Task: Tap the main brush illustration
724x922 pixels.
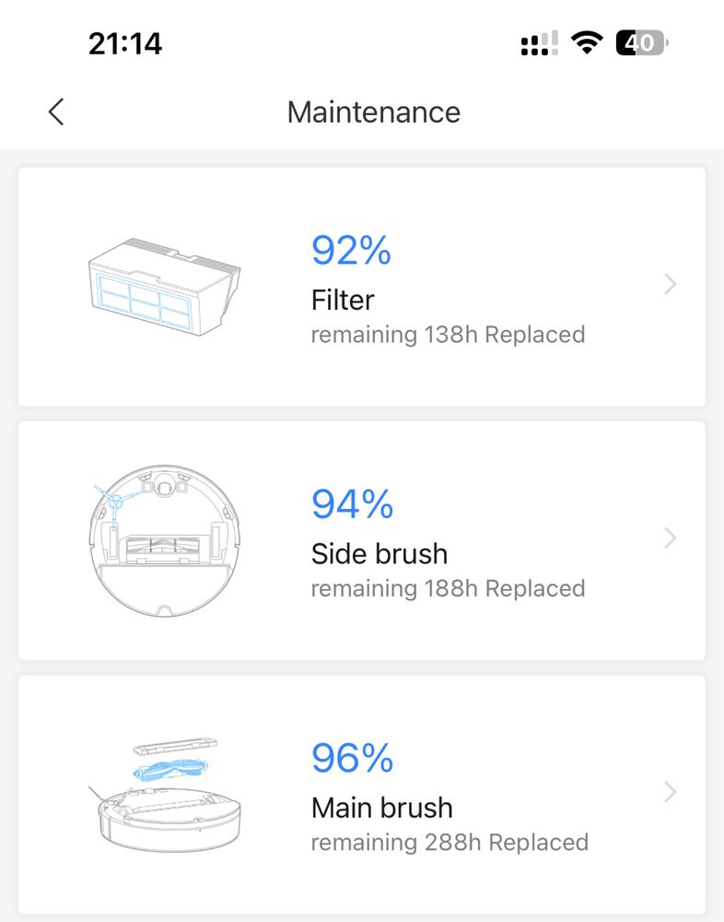Action: (165, 795)
